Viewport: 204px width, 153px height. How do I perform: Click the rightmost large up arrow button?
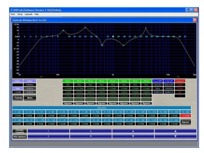pos(175,131)
